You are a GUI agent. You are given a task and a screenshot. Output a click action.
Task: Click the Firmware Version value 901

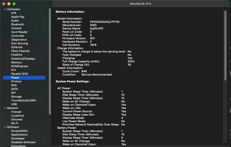[92, 38]
